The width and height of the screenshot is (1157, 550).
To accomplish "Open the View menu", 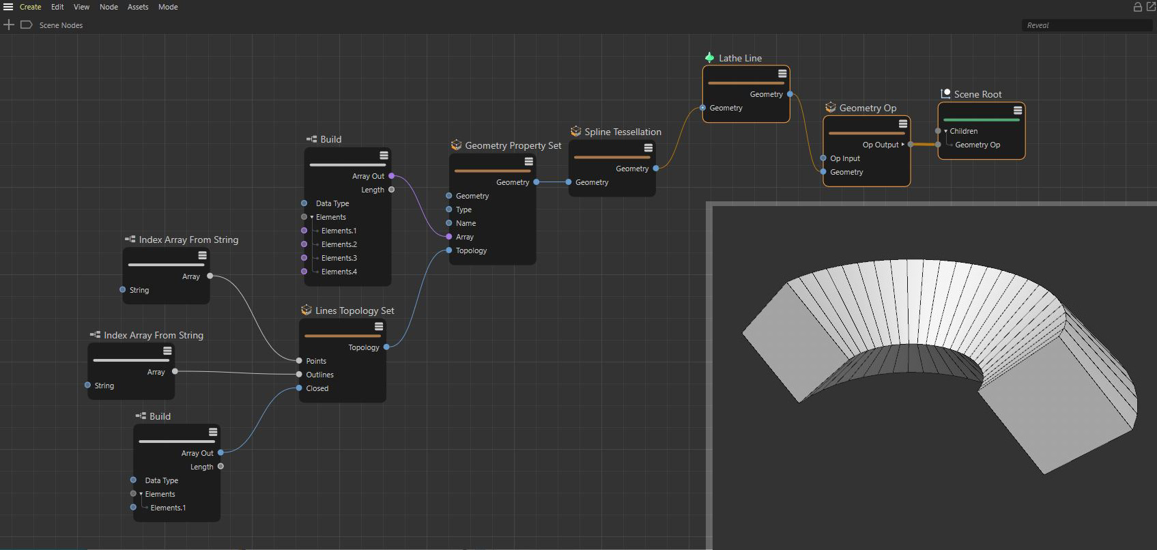I will pyautogui.click(x=81, y=7).
